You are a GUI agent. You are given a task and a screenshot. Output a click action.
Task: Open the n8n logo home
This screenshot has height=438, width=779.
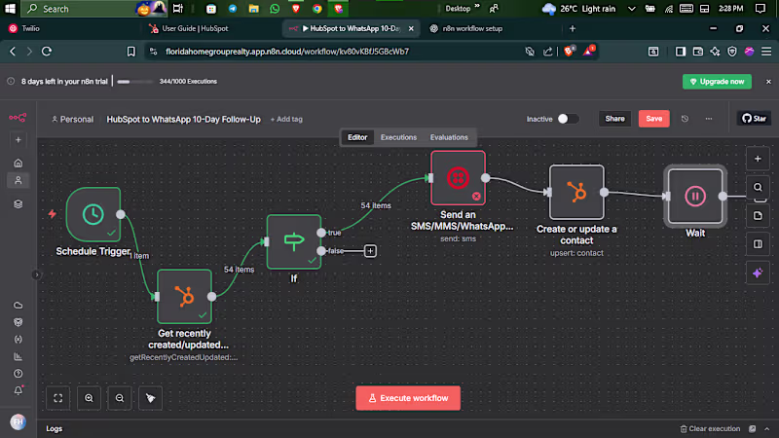18,118
